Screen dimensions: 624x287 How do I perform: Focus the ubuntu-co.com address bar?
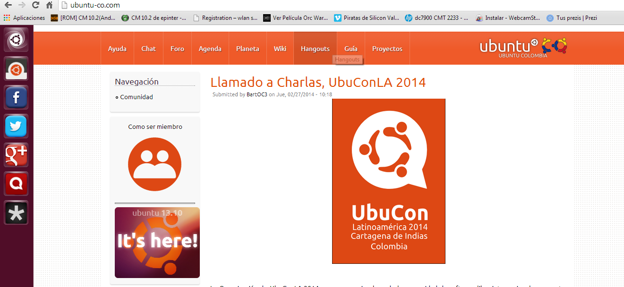[x=340, y=5]
